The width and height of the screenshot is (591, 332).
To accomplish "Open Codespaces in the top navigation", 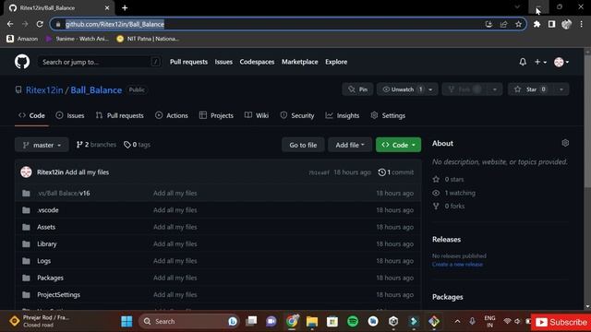I will coord(257,62).
